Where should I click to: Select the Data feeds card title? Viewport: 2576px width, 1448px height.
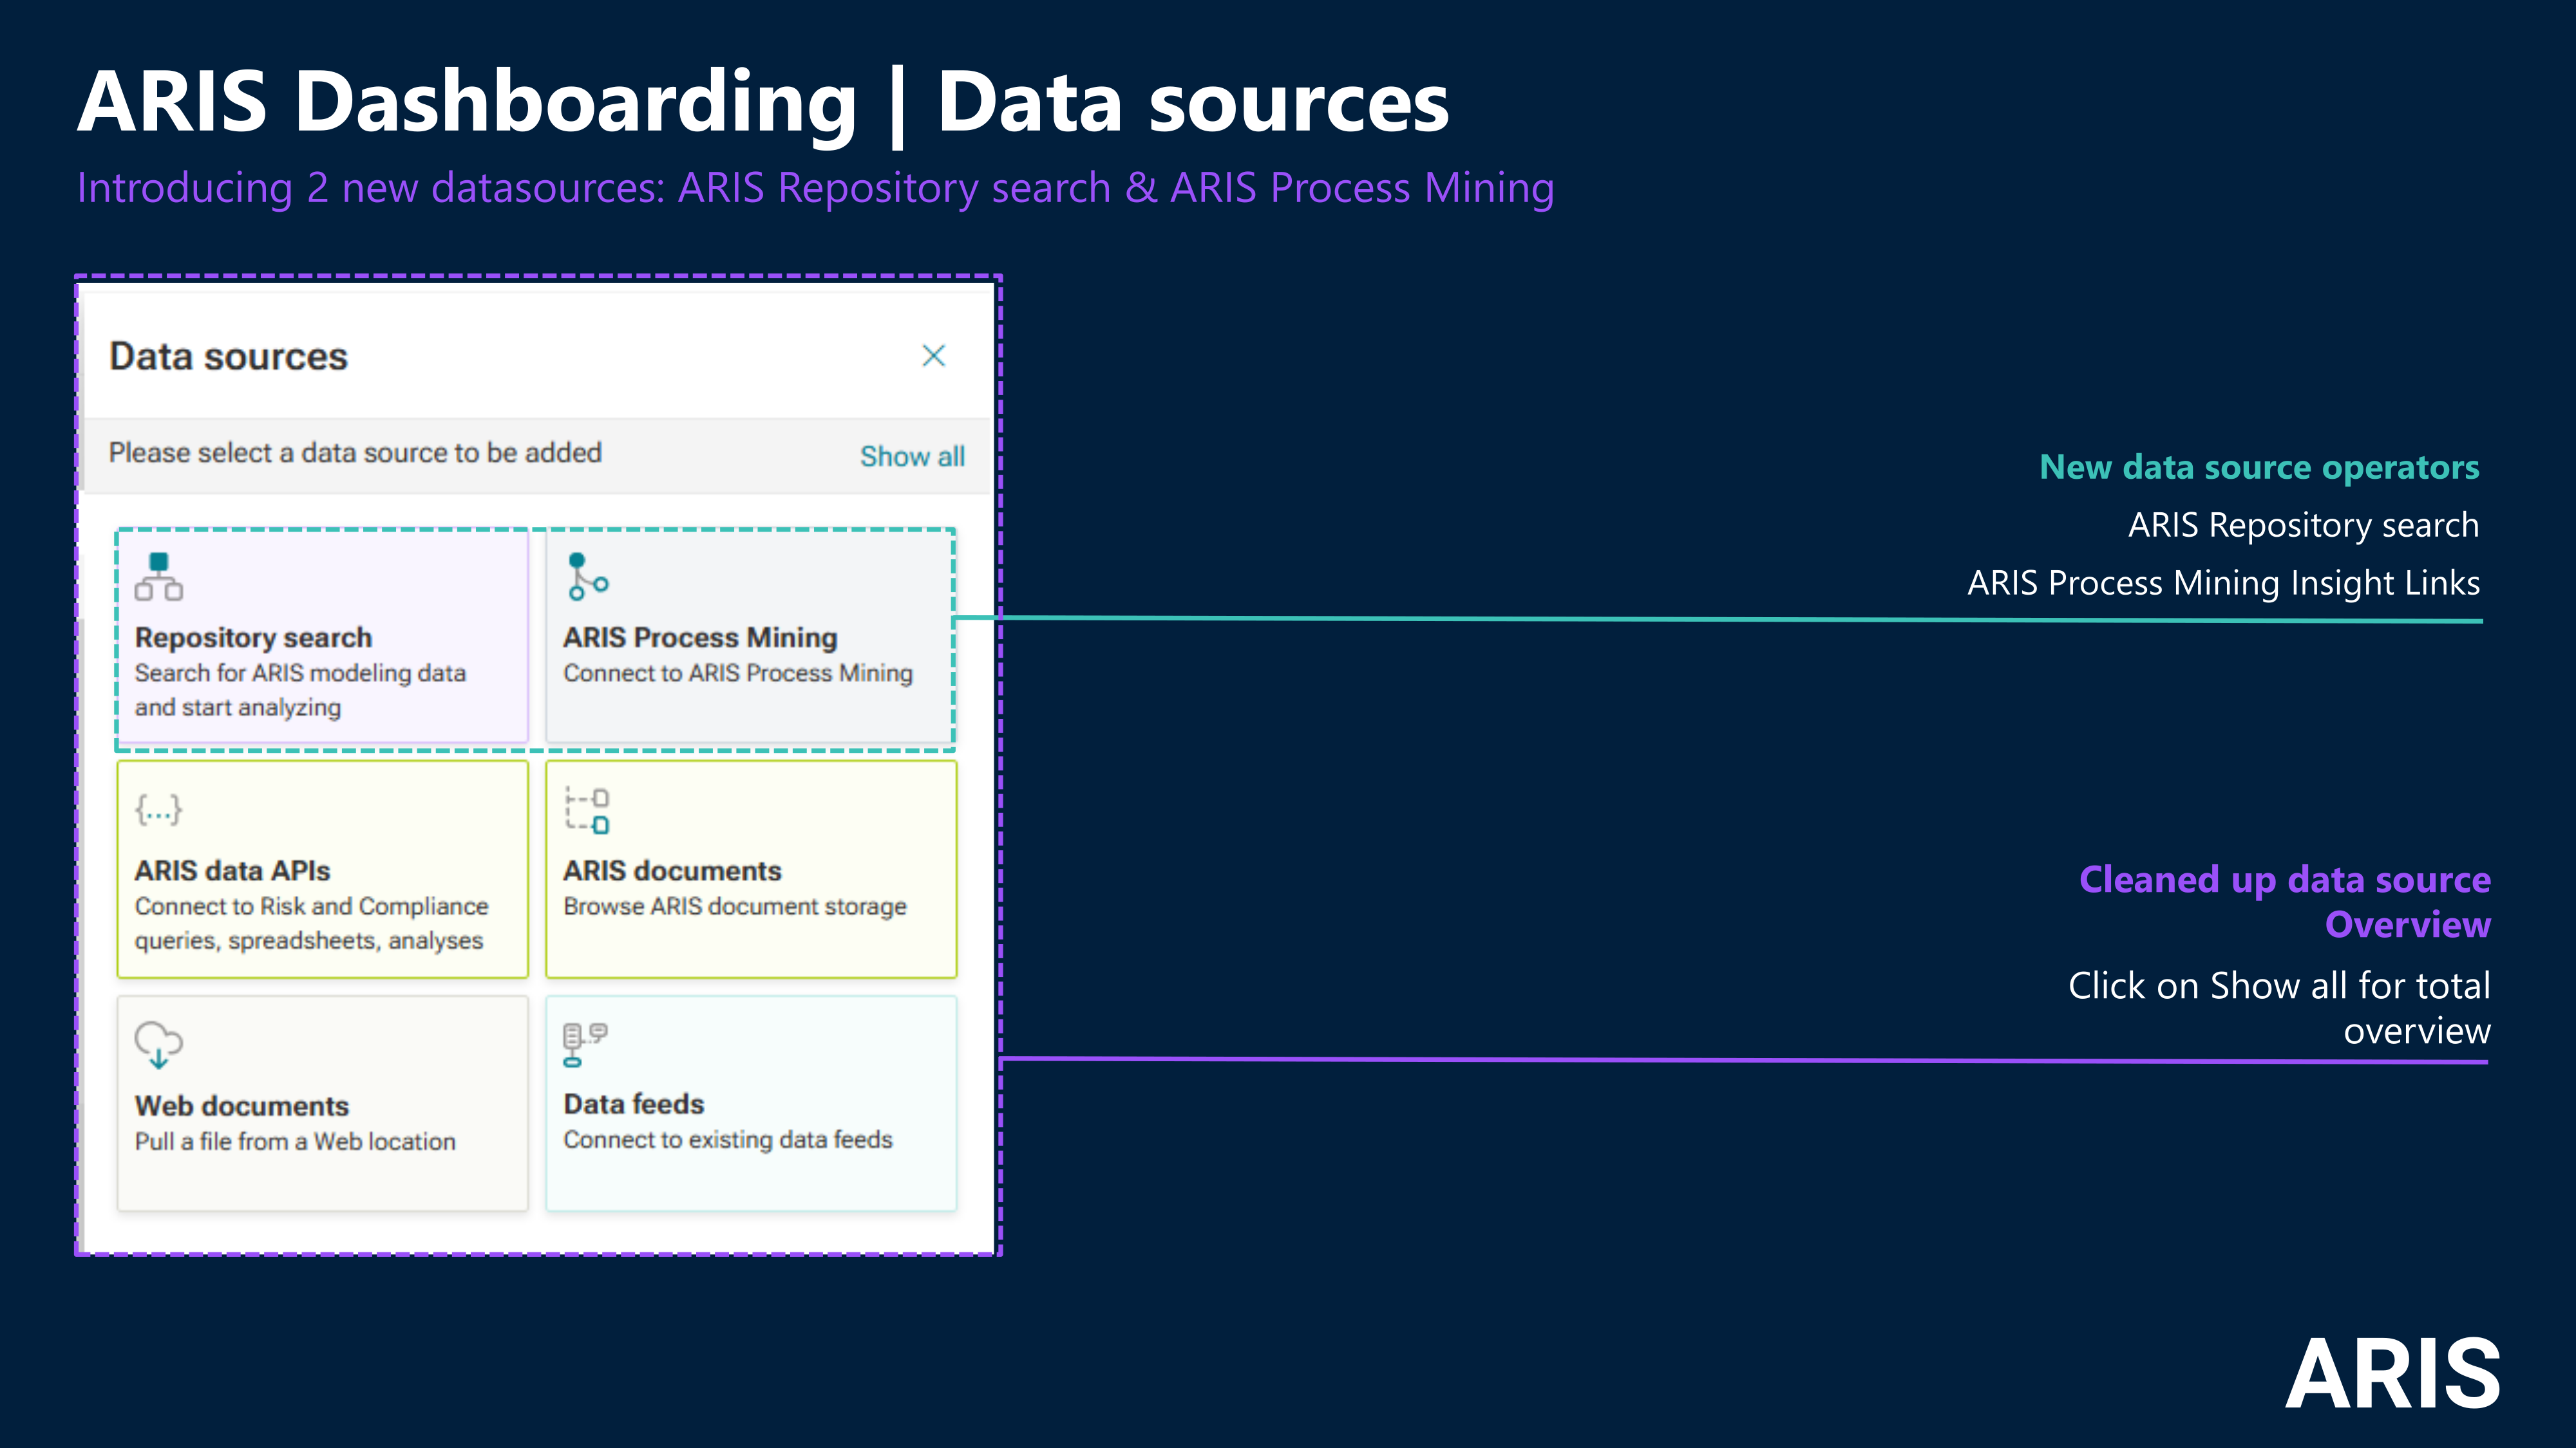pyautogui.click(x=634, y=1104)
